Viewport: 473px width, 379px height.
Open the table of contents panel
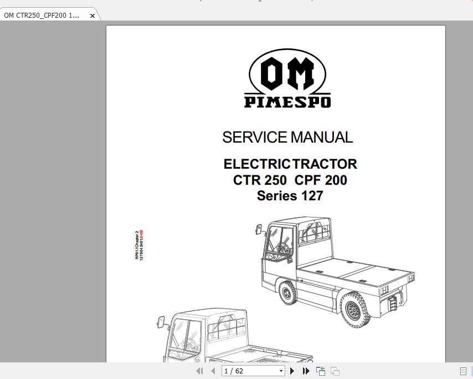click(464, 371)
